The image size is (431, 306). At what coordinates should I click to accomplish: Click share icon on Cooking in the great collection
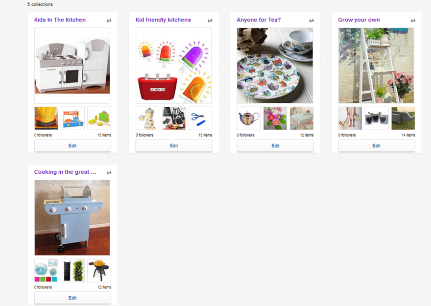coord(109,172)
